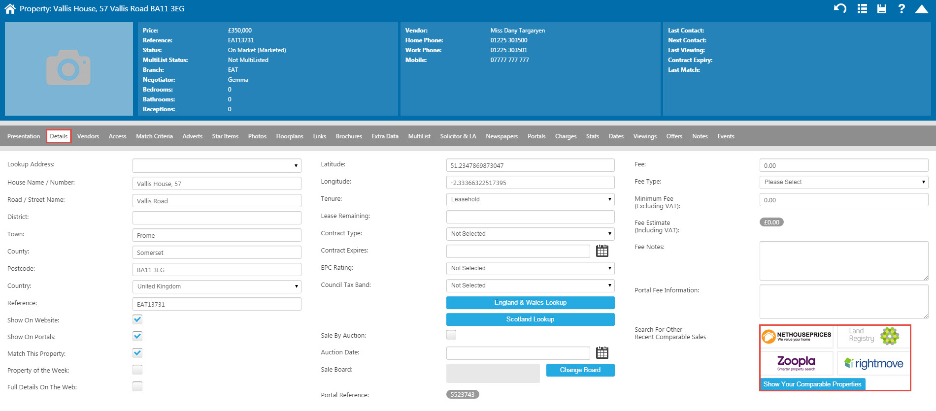
Task: Uncheck the Show On Website checkbox
Action: point(137,319)
